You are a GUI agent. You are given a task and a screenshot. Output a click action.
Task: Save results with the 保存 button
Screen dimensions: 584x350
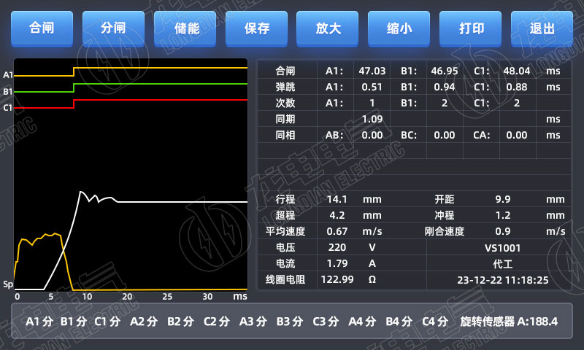pos(258,28)
